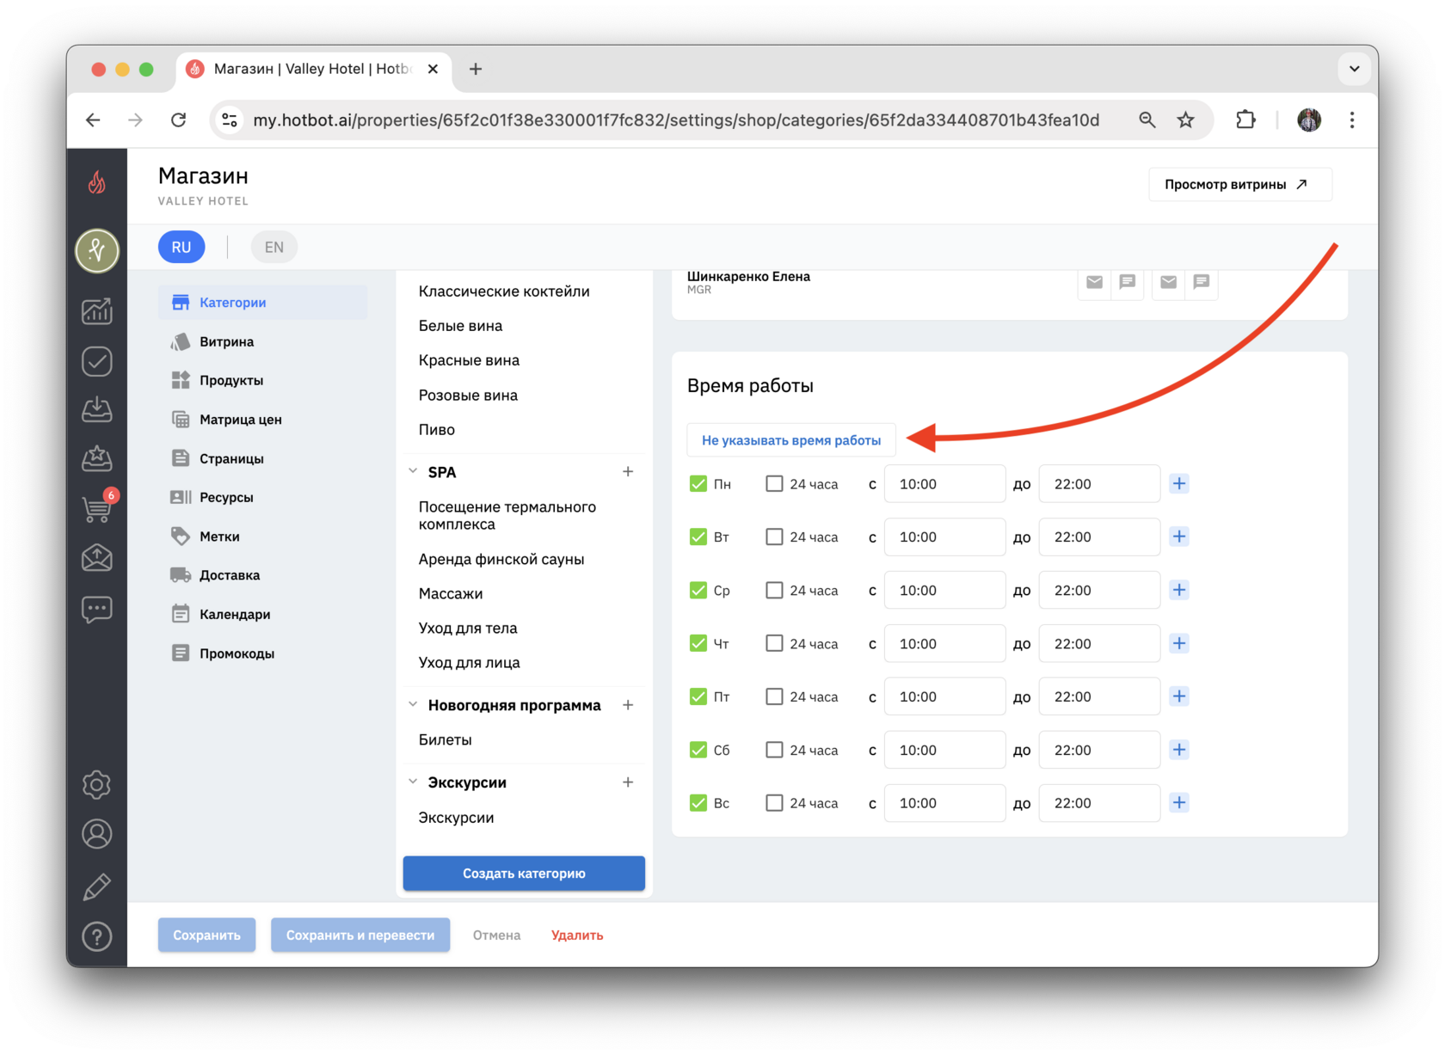This screenshot has width=1445, height=1055.
Task: Edit Пн start time field 10:00
Action: [x=944, y=484]
